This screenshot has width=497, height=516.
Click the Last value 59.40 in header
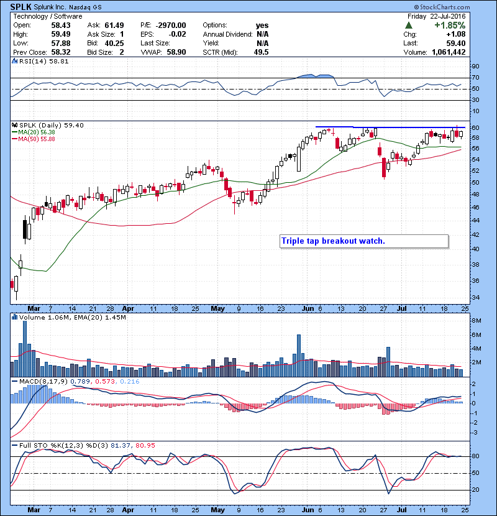pos(456,43)
